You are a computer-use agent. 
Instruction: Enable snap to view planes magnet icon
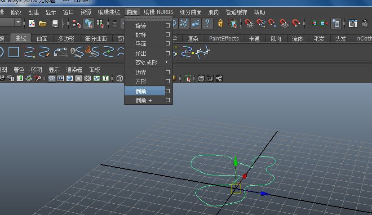click(x=284, y=23)
